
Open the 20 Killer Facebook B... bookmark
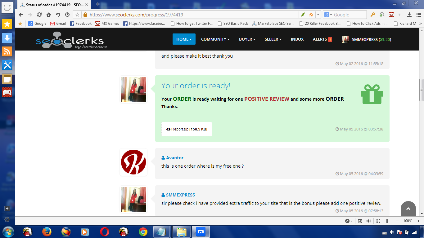pyautogui.click(x=320, y=23)
